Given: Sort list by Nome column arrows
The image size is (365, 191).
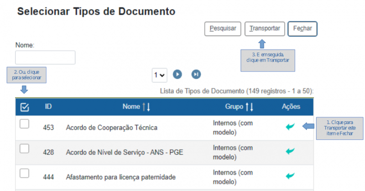Looking at the screenshot, I should (146, 107).
